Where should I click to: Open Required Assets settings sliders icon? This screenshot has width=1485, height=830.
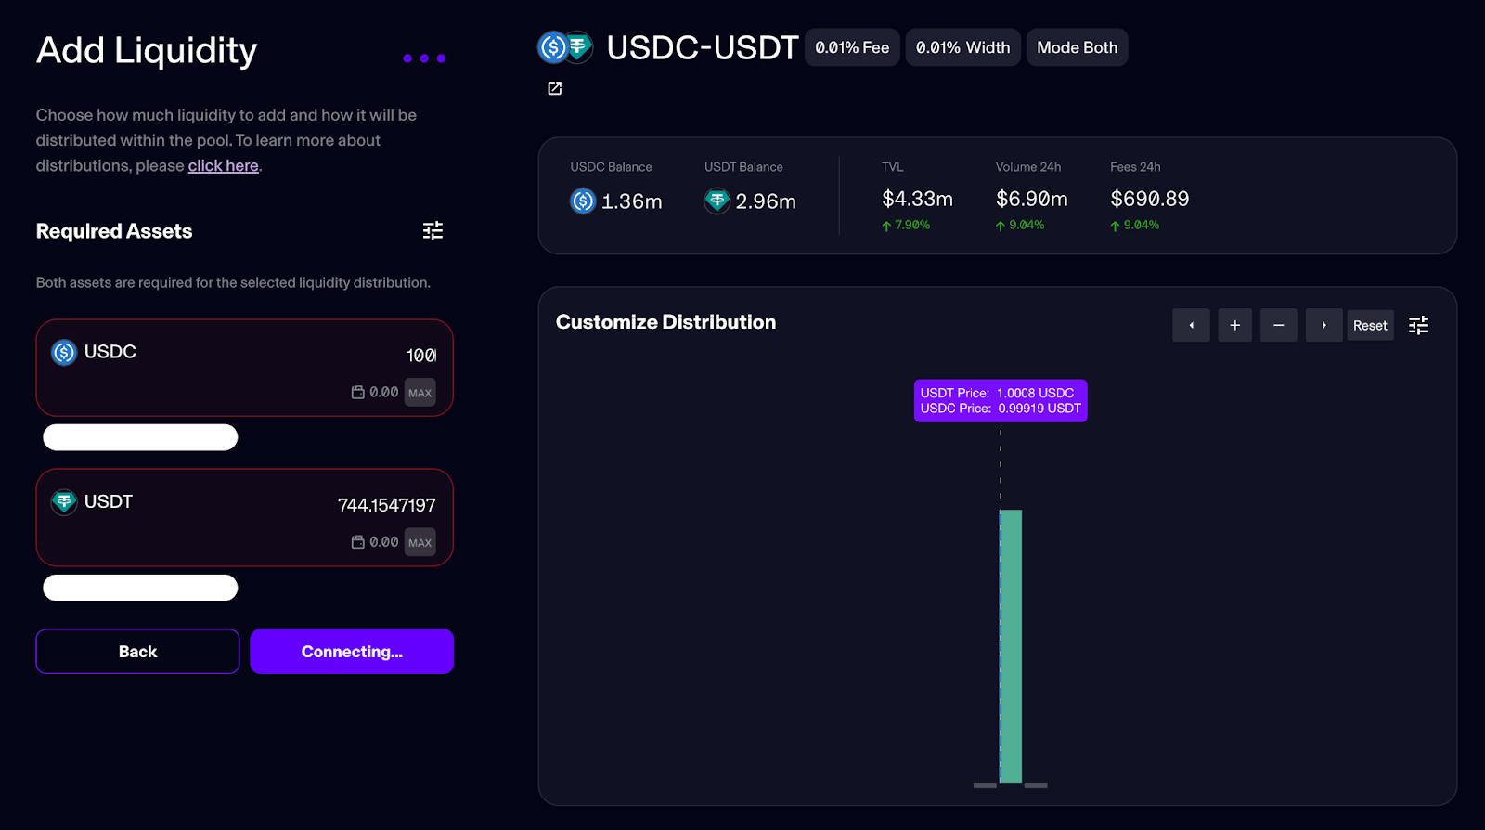pyautogui.click(x=433, y=230)
